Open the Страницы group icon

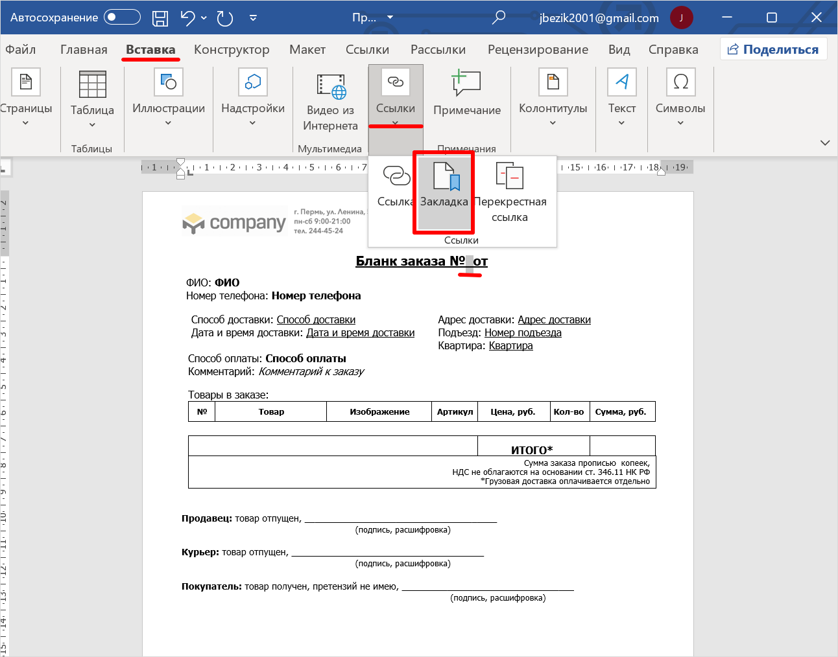point(26,82)
